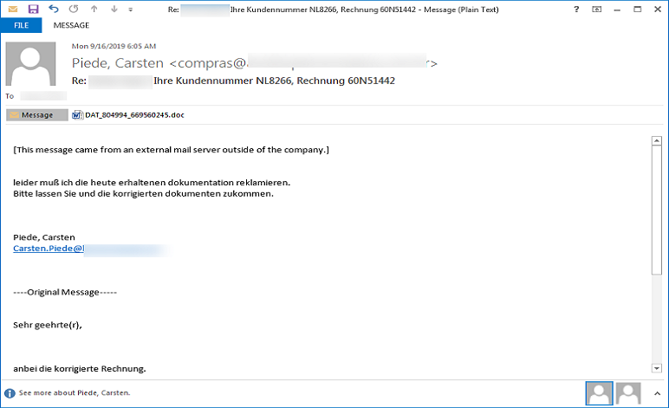
Task: Click the Undo arrow icon
Action: (54, 9)
